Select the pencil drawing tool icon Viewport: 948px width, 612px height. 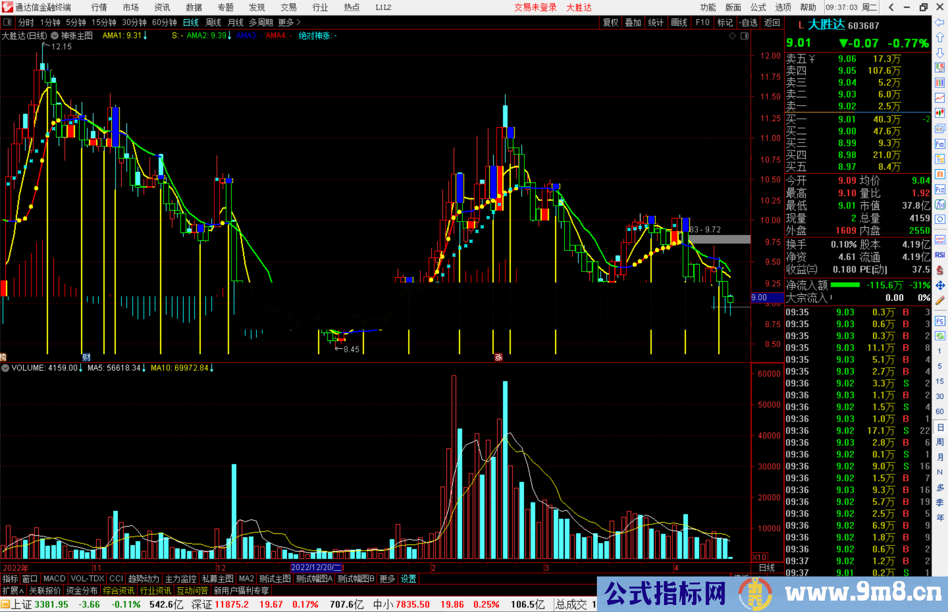pyautogui.click(x=940, y=301)
